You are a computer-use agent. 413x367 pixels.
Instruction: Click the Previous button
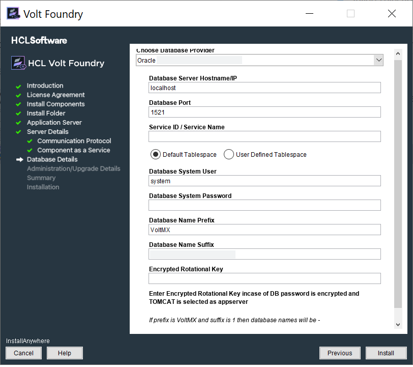coord(340,353)
